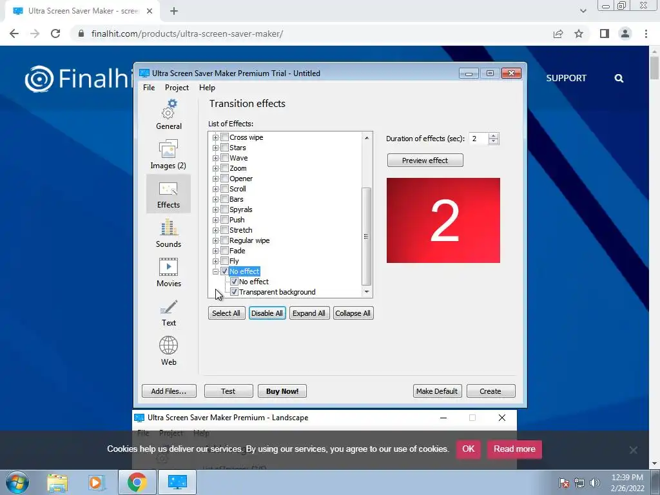The image size is (660, 495).
Task: Click the effects list scrollbar thumb
Action: tap(366, 237)
